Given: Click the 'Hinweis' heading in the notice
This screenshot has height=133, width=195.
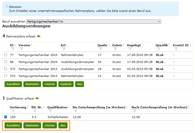Looking at the screenshot, I should click(x=15, y=7).
